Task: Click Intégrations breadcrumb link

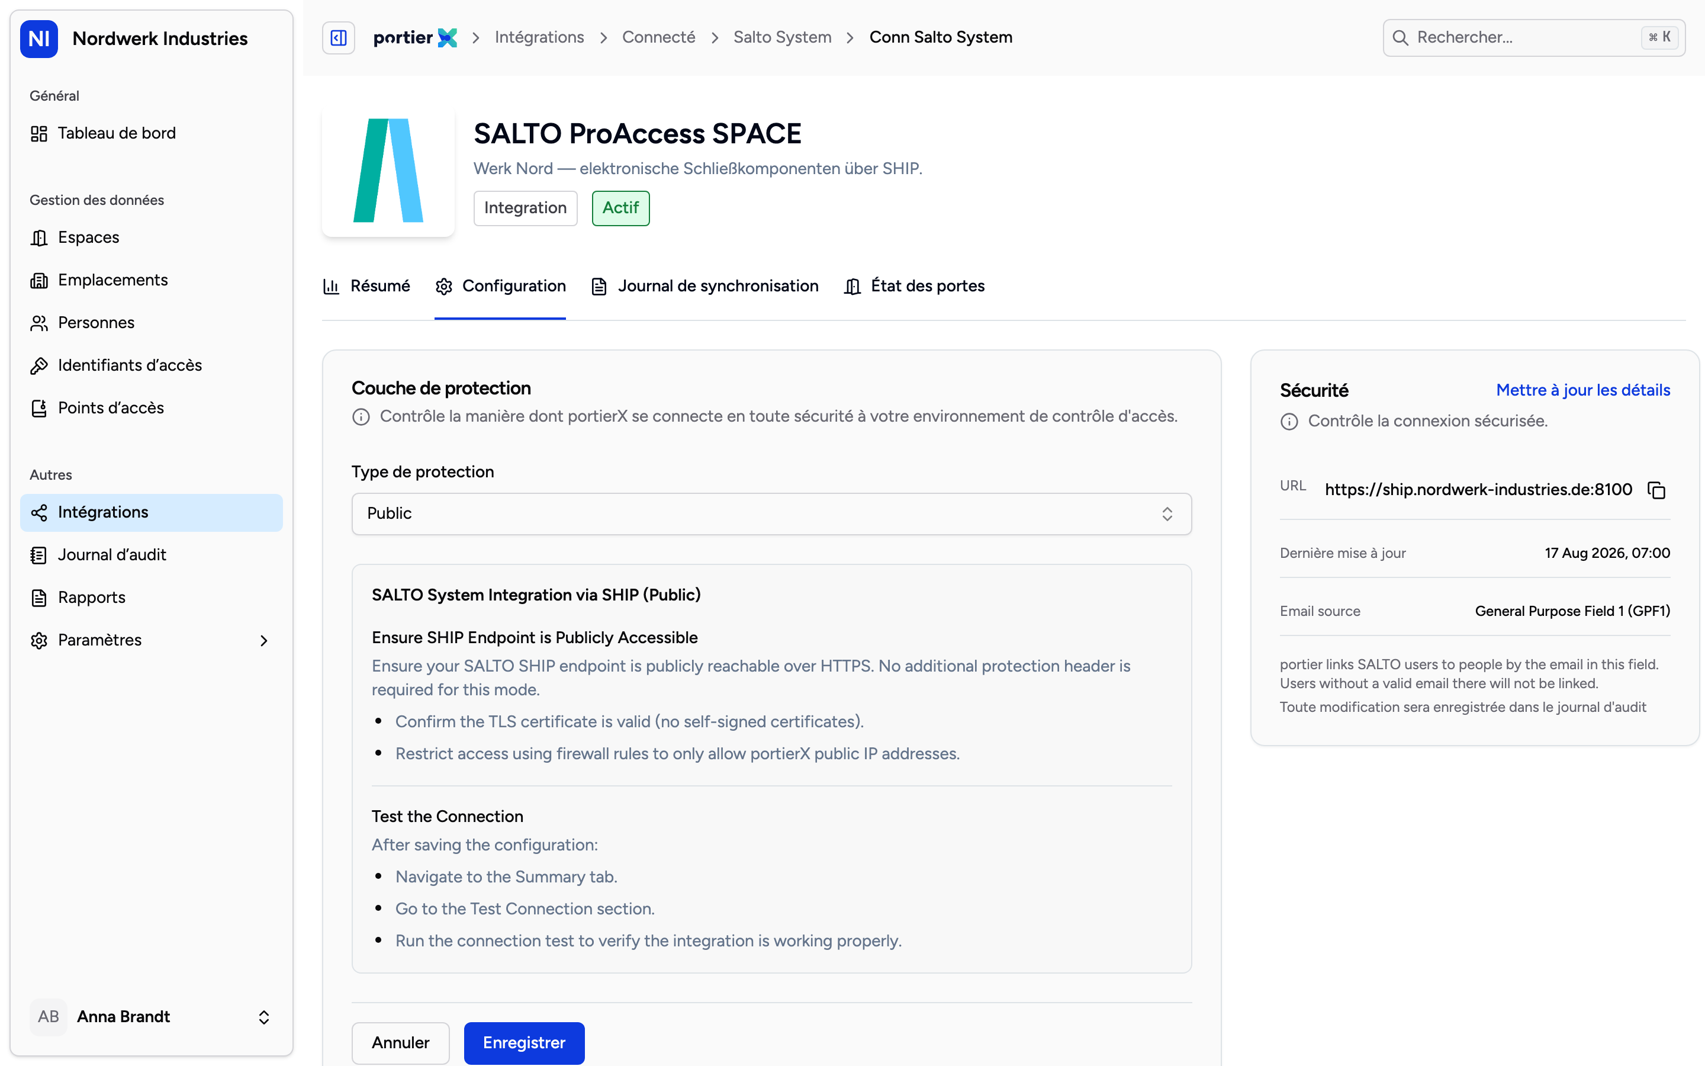Action: coord(539,37)
